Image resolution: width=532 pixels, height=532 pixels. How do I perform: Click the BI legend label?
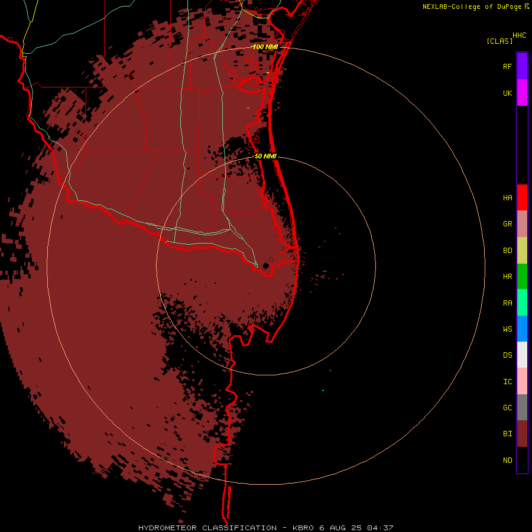coord(507,434)
